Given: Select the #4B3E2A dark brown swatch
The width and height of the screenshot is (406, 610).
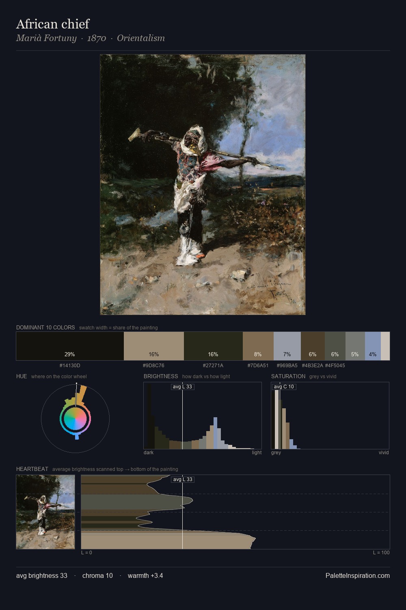Looking at the screenshot, I should point(313,346).
